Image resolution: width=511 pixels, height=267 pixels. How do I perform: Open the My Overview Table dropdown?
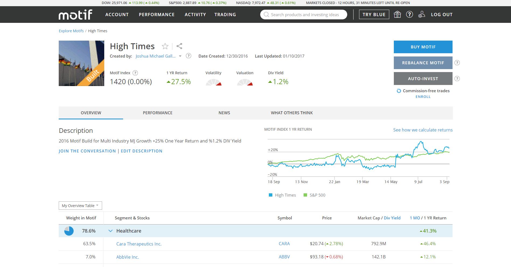[80, 205]
